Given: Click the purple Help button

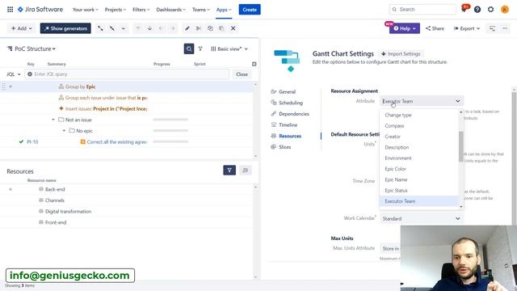Looking at the screenshot, I should pyautogui.click(x=405, y=28).
